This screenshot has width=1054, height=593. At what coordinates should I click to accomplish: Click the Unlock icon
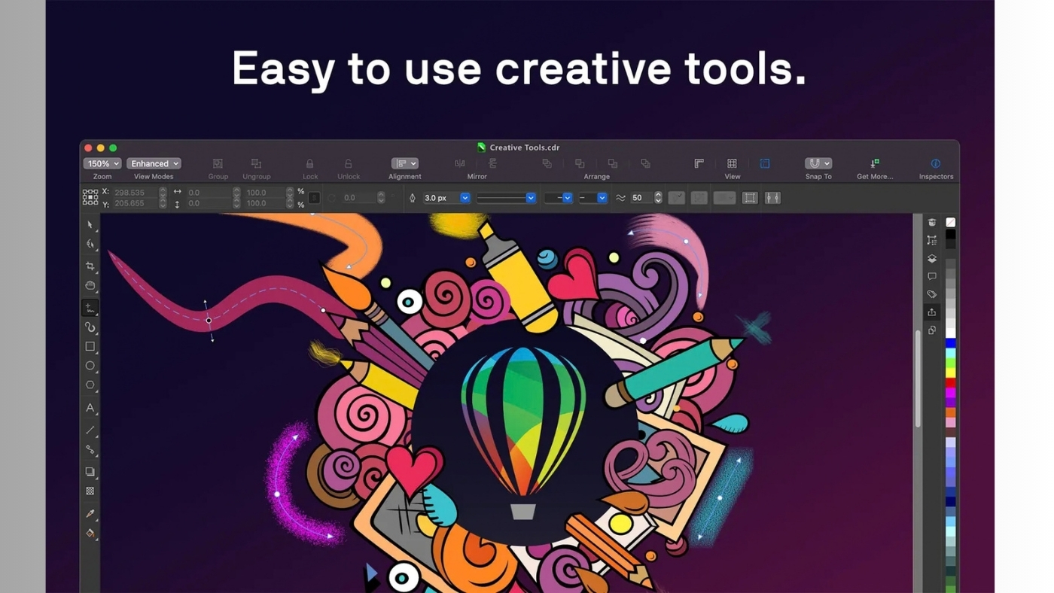click(x=348, y=163)
